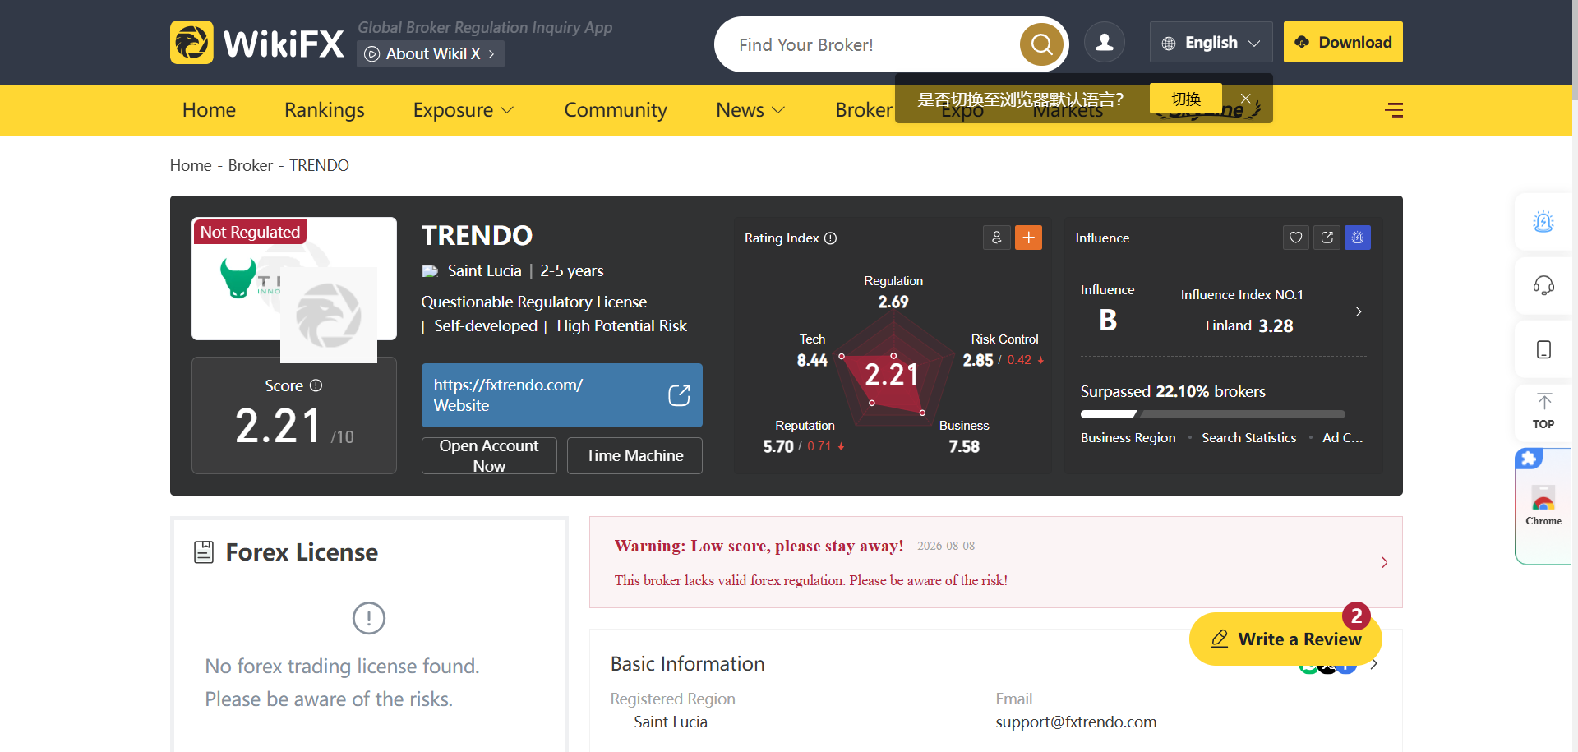Click About WikiFX link
Image resolution: width=1578 pixels, height=752 pixels.
(431, 53)
